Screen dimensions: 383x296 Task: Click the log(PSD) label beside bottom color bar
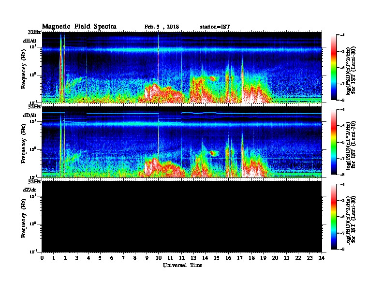(x=351, y=219)
